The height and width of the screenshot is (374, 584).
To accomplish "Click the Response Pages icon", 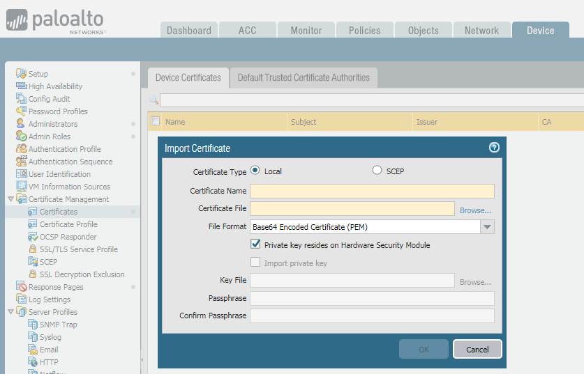I will [x=22, y=287].
